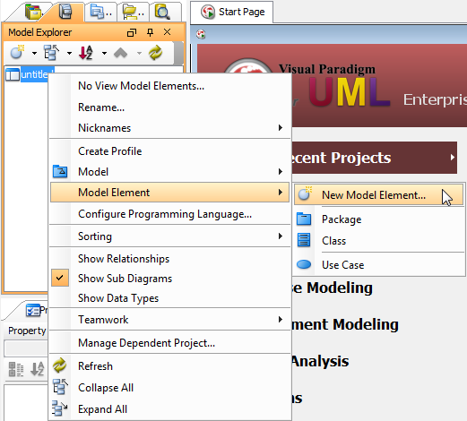Click the small Start Page toolbar icon

[x=201, y=34]
